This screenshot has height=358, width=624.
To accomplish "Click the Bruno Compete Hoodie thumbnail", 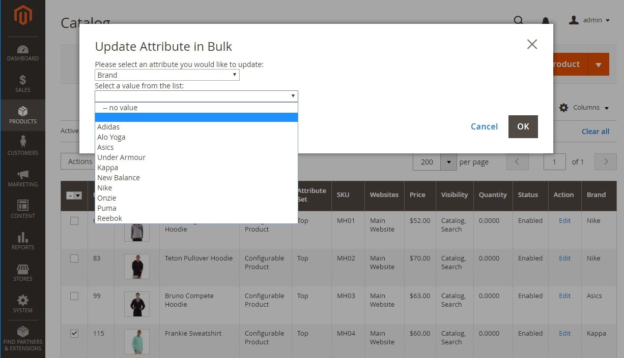I will [x=137, y=304].
